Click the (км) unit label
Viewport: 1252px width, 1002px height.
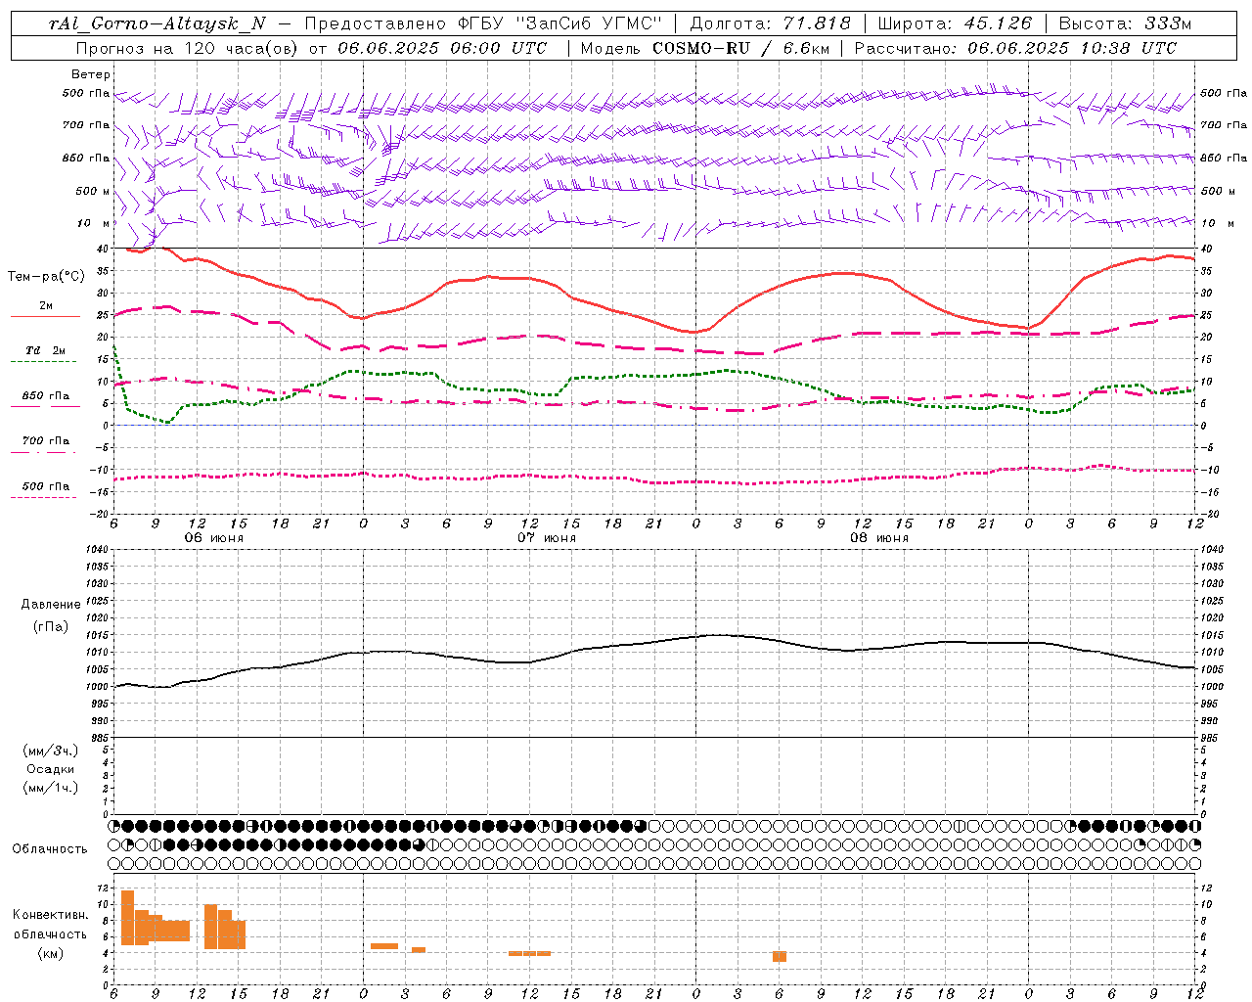(51, 953)
